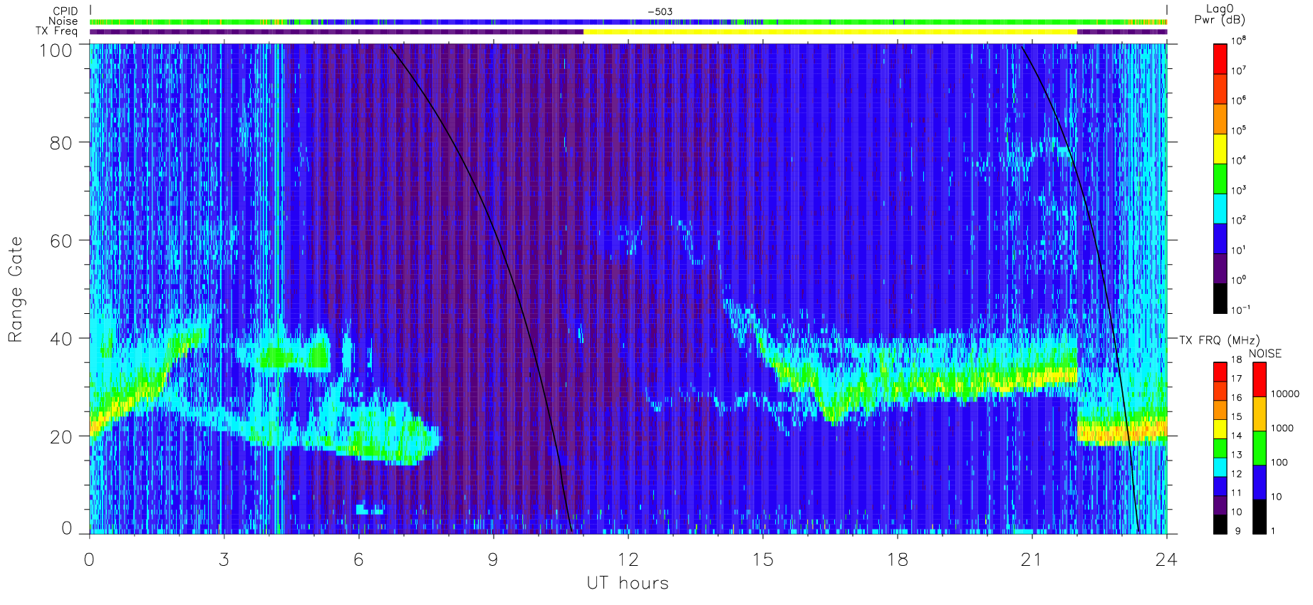Image resolution: width=1313 pixels, height=605 pixels.
Task: Click x-axis tick label '18'
Action: (897, 559)
